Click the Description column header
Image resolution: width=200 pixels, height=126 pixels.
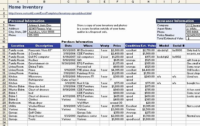(44, 46)
